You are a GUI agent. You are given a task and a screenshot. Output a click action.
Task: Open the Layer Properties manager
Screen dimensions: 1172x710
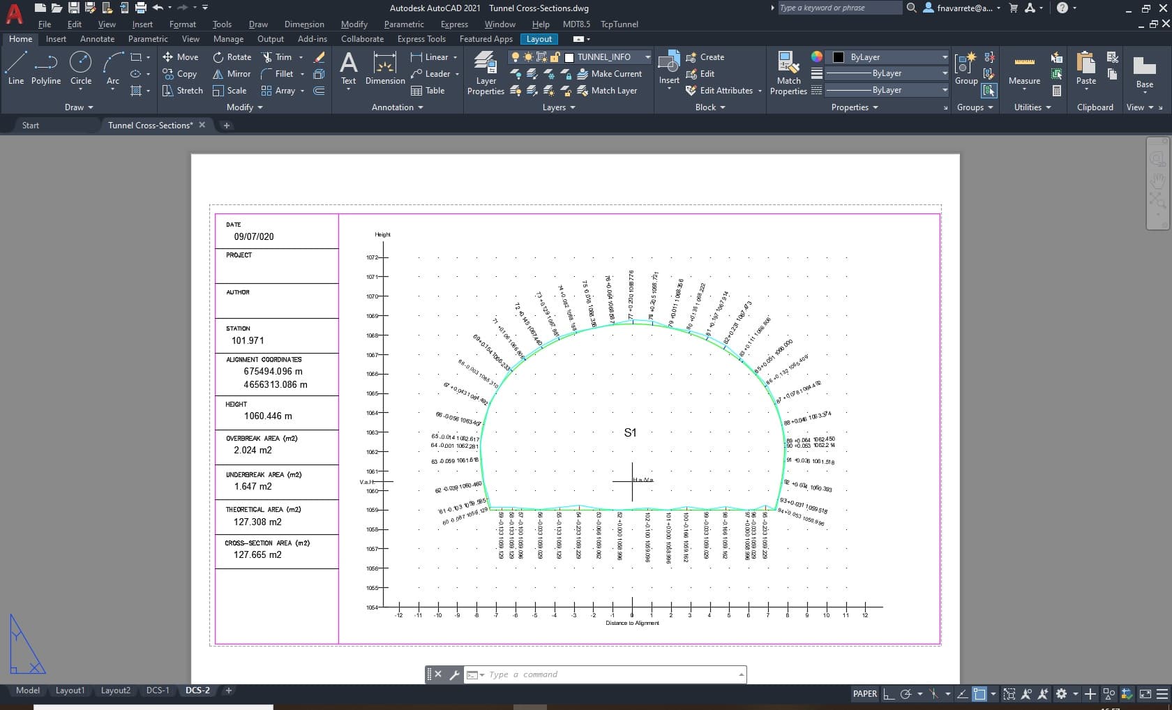486,73
